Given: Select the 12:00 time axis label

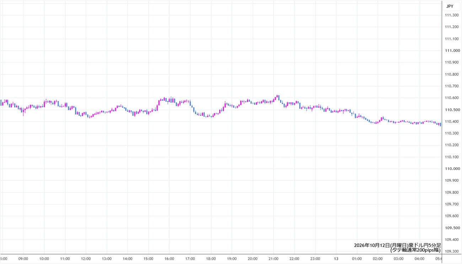Looking at the screenshot, I should (86, 259).
